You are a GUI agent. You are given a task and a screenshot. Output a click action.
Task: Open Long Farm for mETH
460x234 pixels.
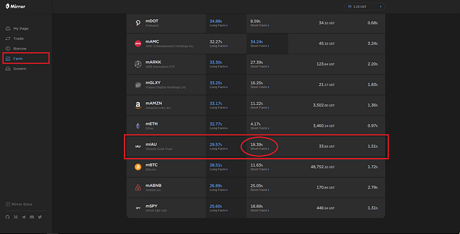point(218,128)
